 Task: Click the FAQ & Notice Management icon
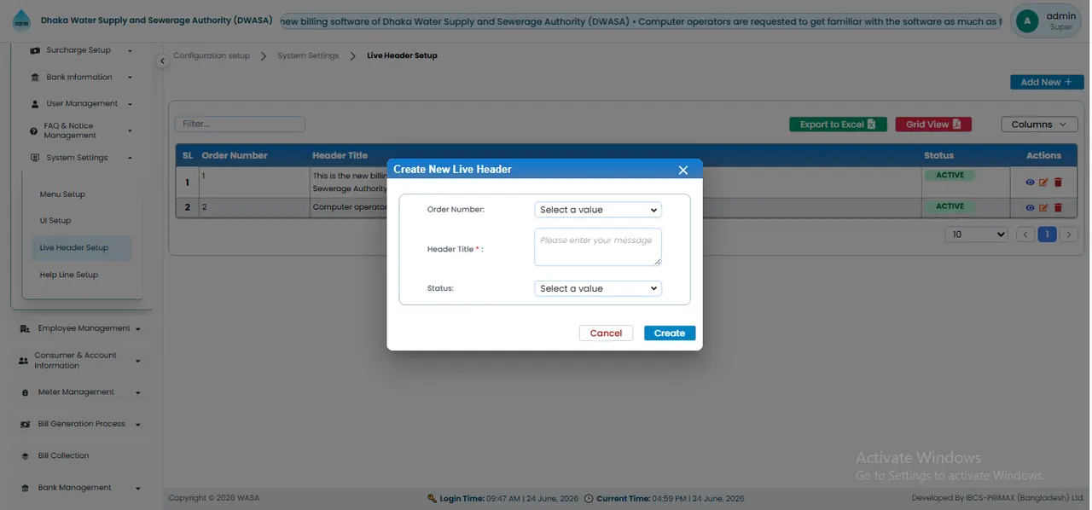click(x=34, y=130)
